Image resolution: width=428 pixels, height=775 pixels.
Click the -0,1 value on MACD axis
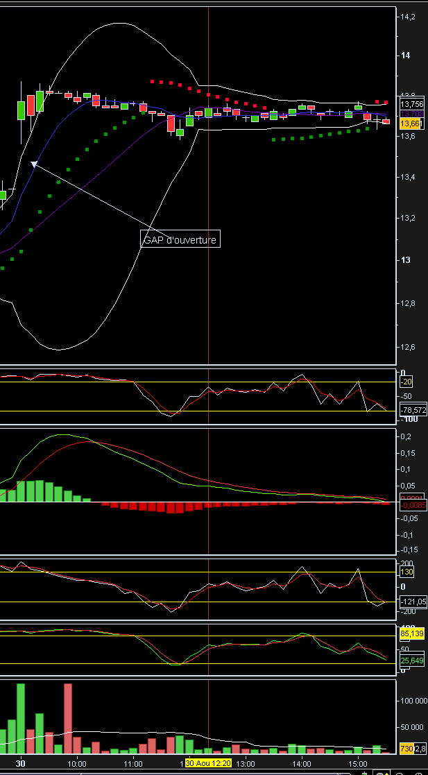tap(407, 535)
